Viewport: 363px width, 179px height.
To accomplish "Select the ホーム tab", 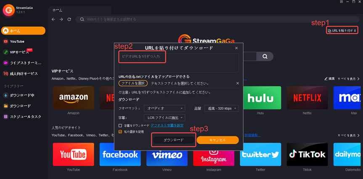I will pos(79,10).
